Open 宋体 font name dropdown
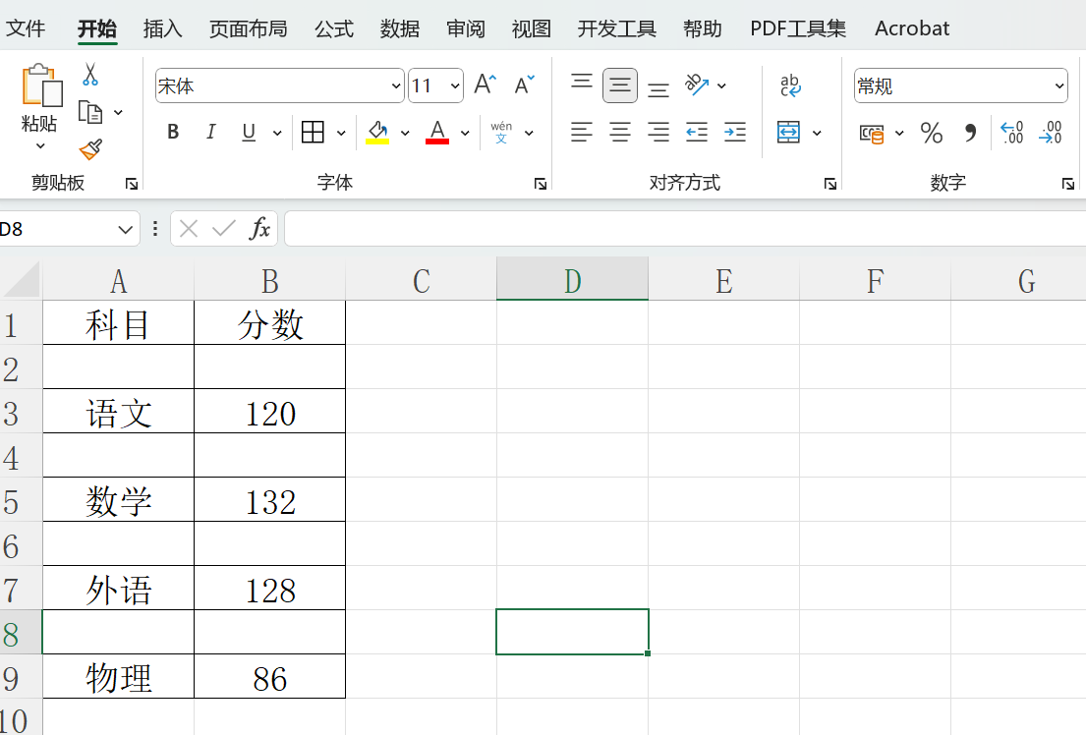This screenshot has height=735, width=1086. tap(396, 85)
